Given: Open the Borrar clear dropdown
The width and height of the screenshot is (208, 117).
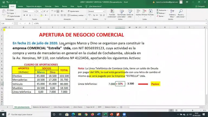Looking at the screenshot, I should [160, 16].
